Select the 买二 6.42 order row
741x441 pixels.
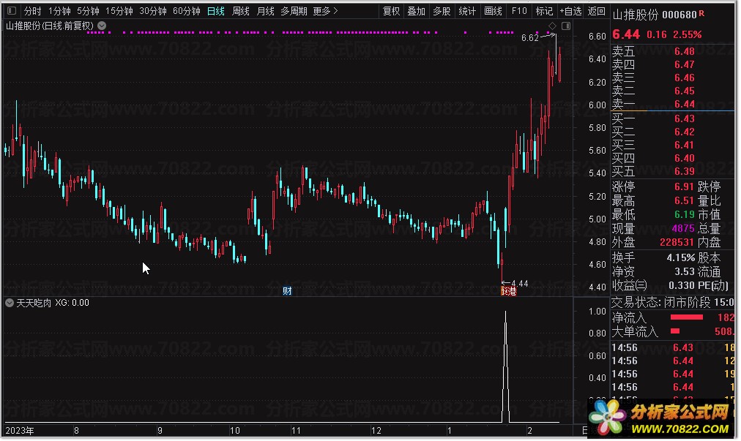[672, 131]
